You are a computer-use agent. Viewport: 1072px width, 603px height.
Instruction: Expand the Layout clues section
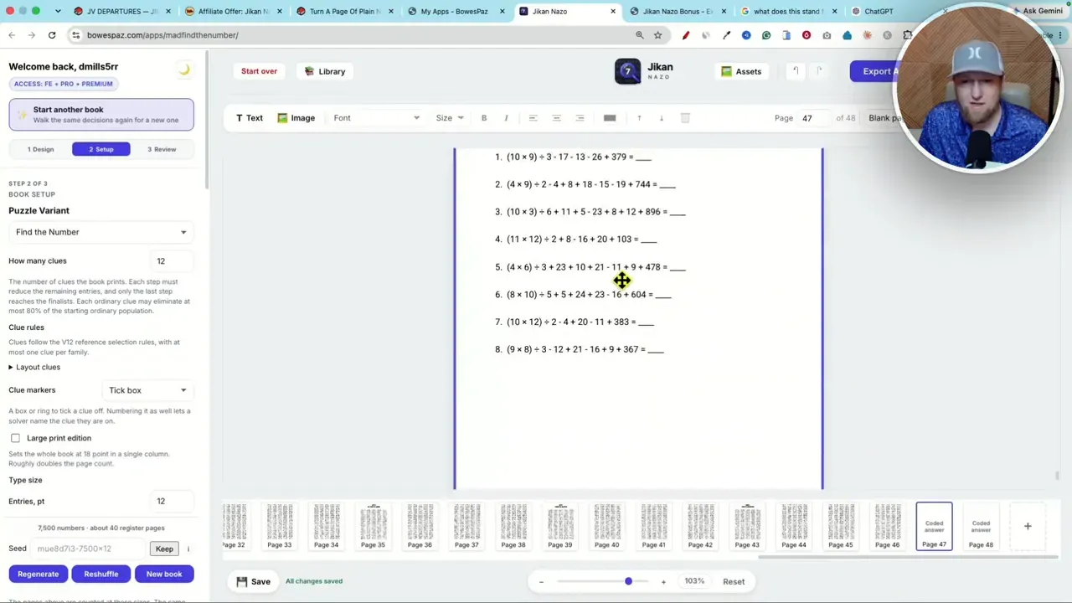[34, 367]
